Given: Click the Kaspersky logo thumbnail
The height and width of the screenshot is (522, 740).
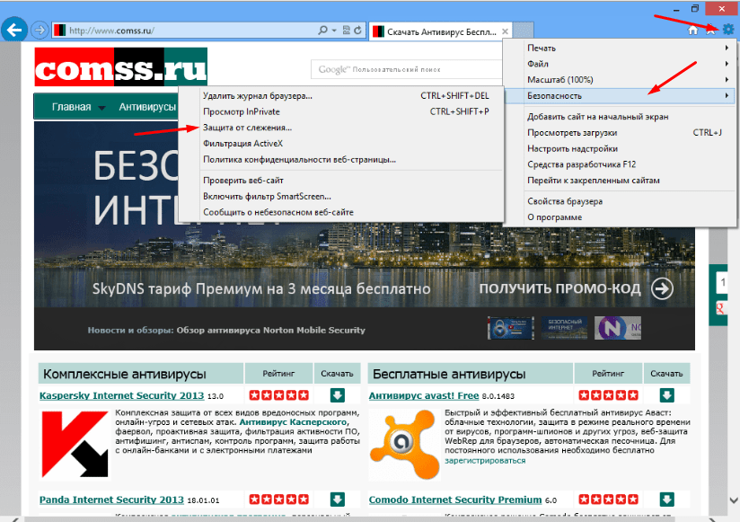Looking at the screenshot, I should [x=75, y=445].
